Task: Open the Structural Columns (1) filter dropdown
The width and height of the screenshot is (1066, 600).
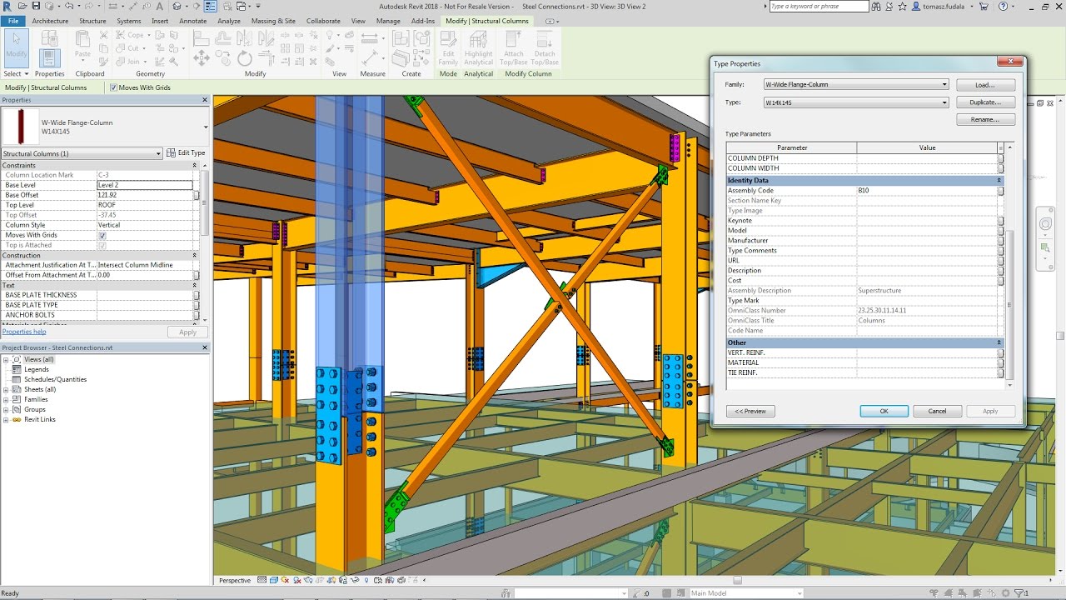Action: pyautogui.click(x=82, y=153)
